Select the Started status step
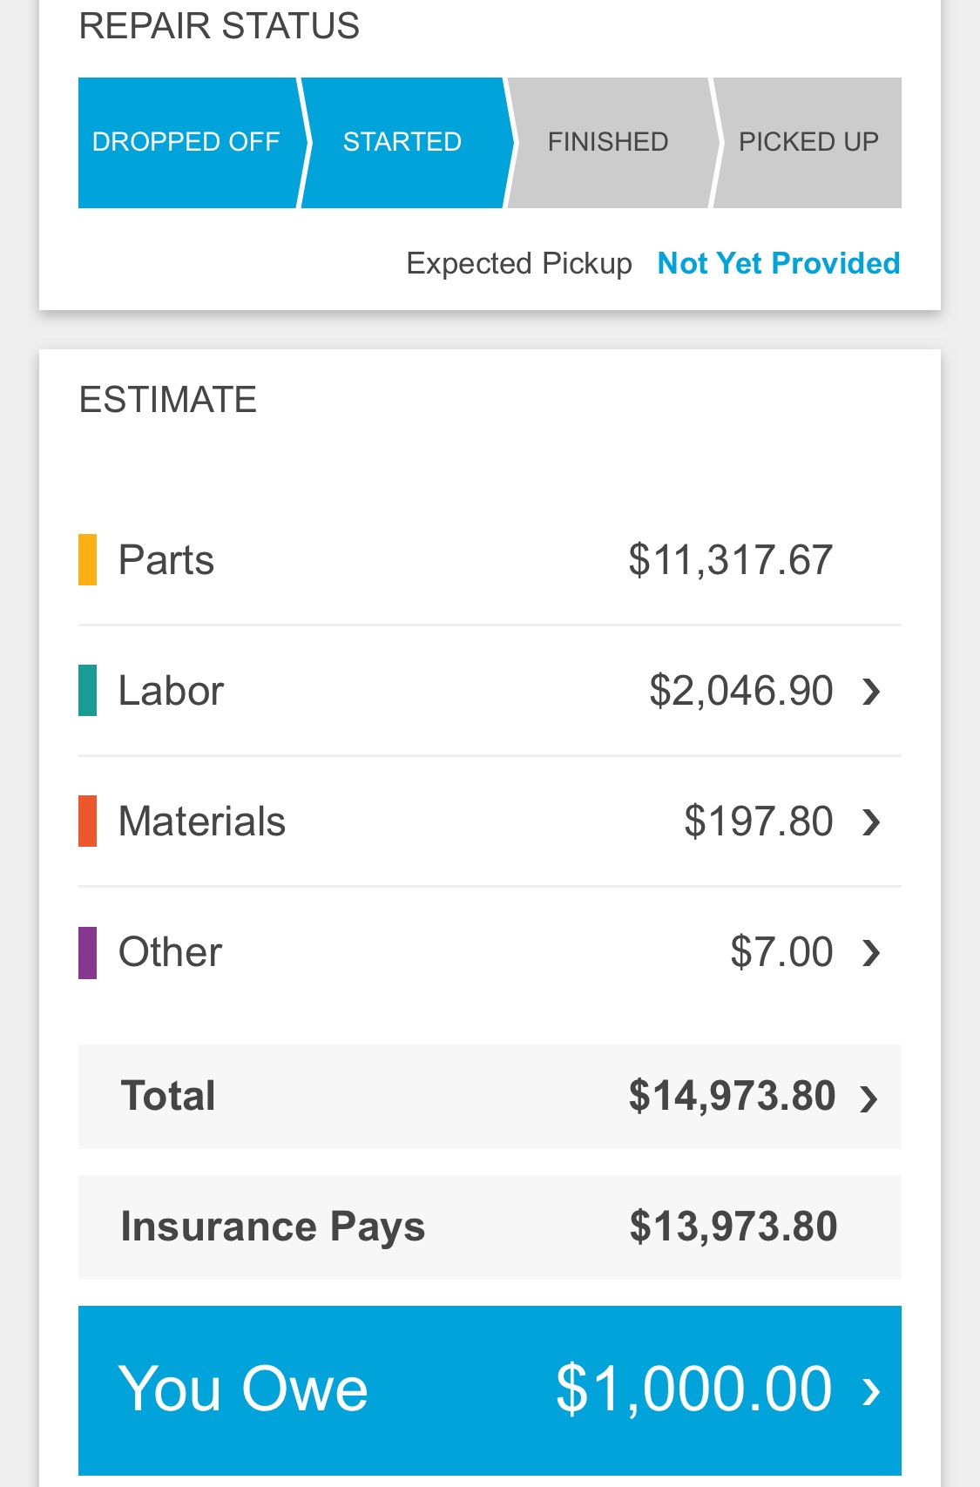 click(x=402, y=142)
